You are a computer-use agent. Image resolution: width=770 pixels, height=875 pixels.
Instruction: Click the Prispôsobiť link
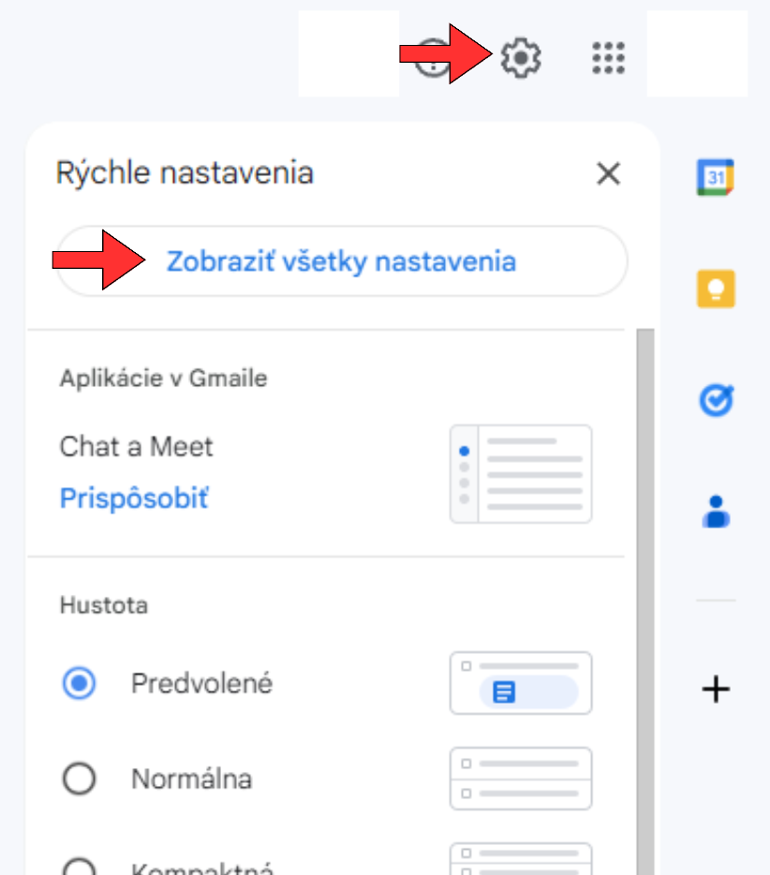134,497
